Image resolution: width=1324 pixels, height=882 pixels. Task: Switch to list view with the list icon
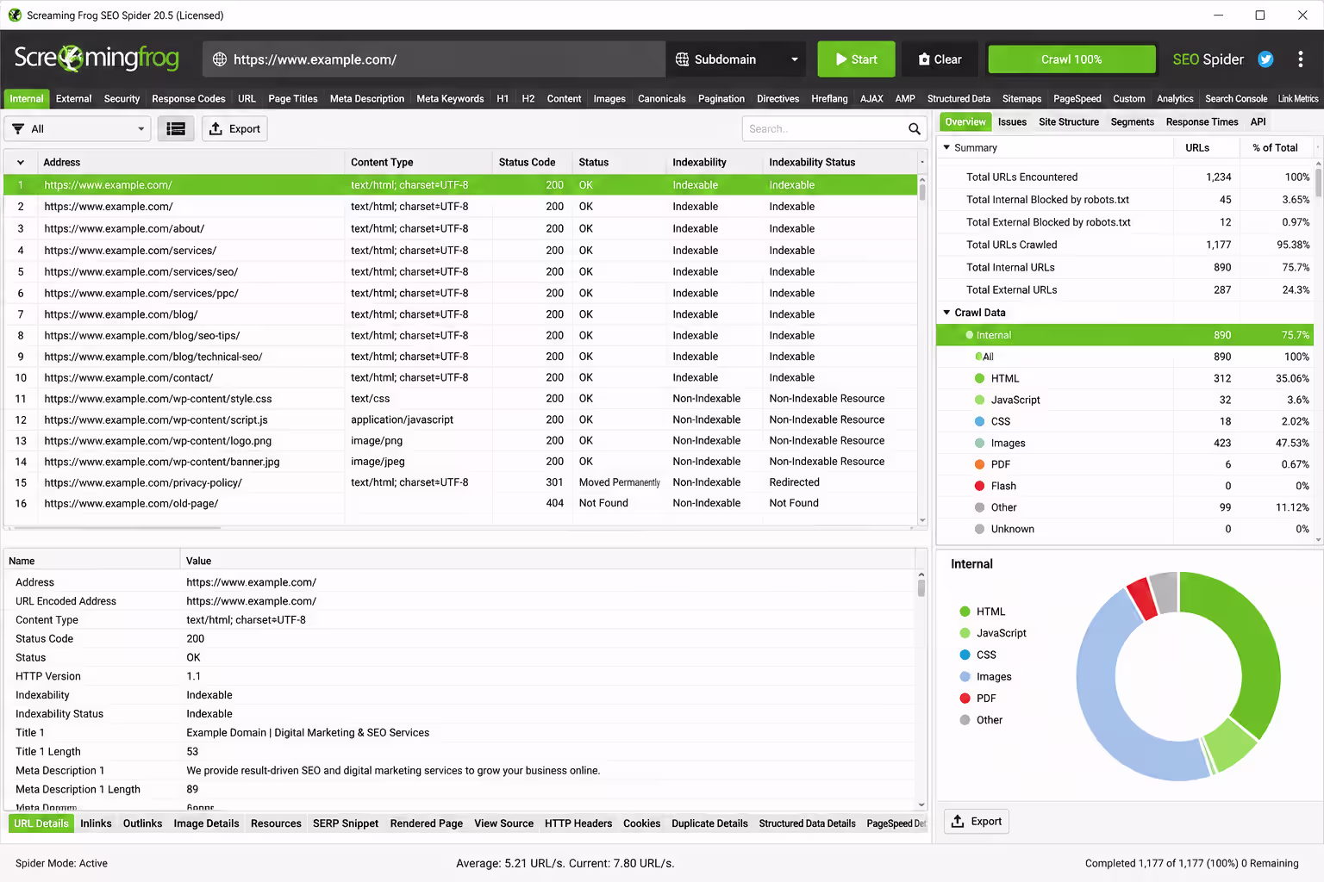(176, 129)
